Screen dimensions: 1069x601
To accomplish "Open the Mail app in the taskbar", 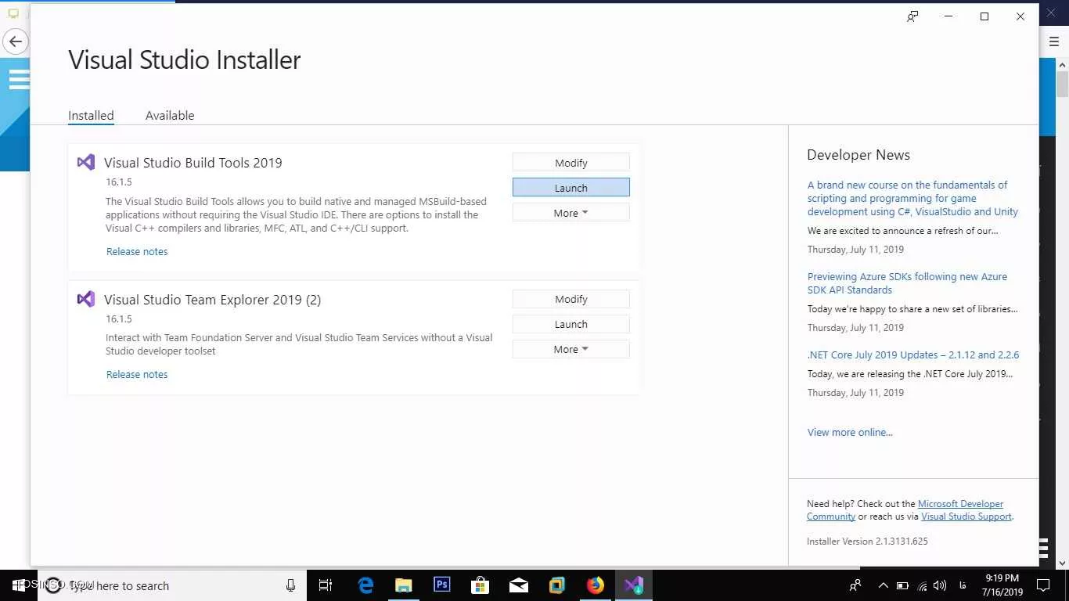I will [518, 585].
